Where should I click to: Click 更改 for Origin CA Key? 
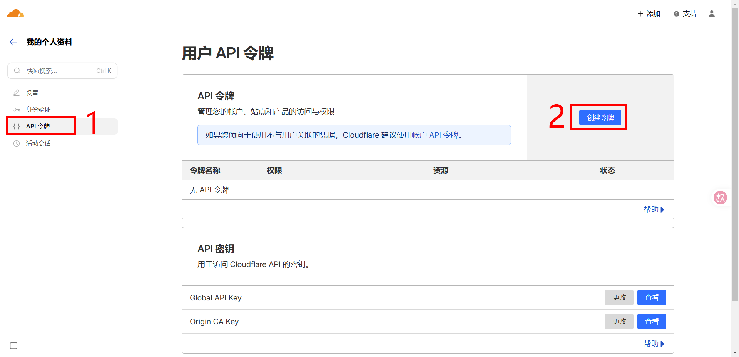click(619, 322)
